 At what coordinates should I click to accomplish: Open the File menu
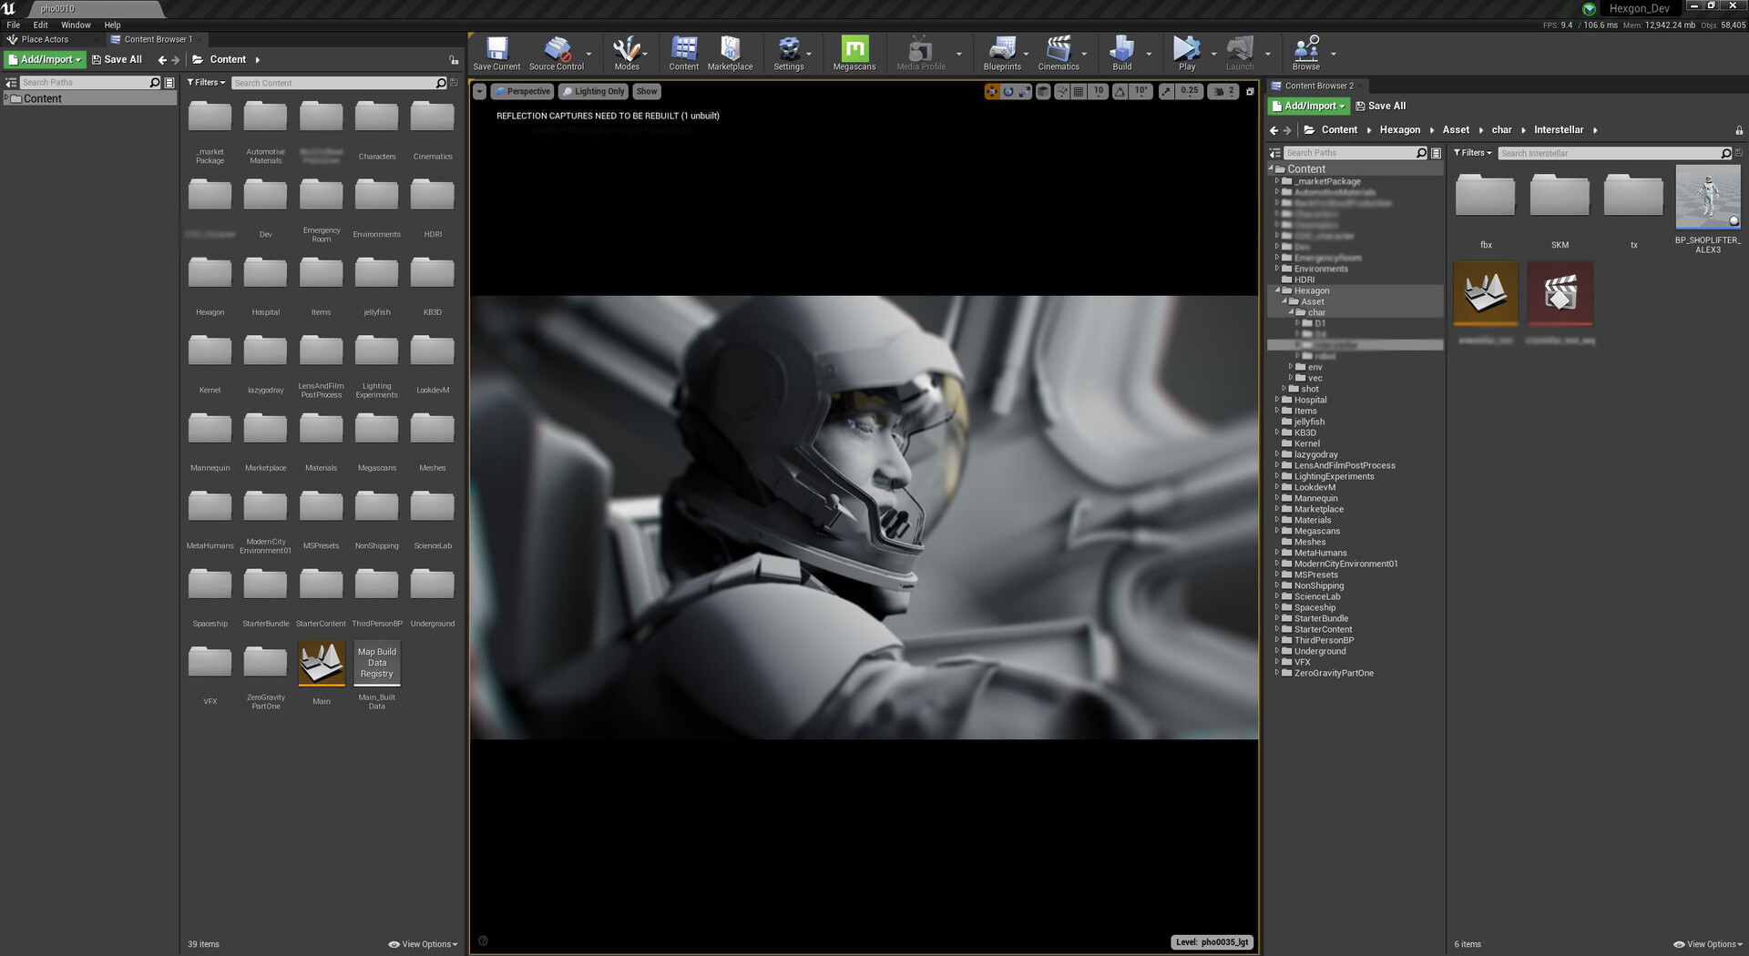tap(14, 25)
